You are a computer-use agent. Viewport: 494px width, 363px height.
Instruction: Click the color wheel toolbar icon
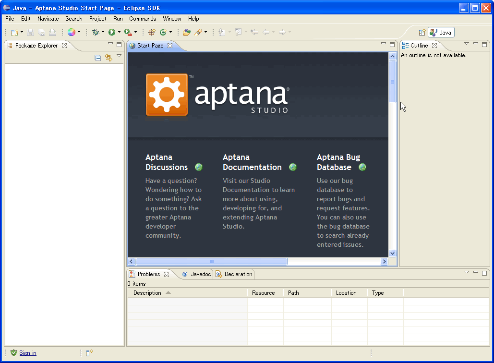tap(72, 32)
